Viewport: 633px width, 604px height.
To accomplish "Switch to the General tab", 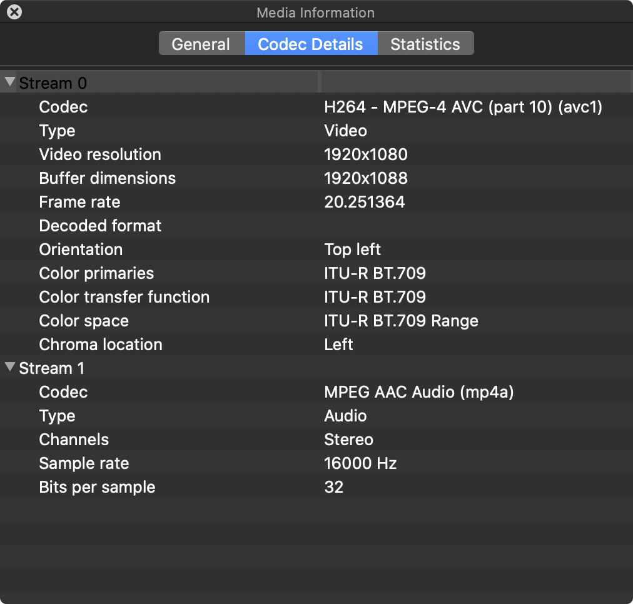I will click(201, 44).
